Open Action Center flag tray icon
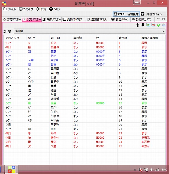This screenshot has height=174, width=169. tap(140, 170)
